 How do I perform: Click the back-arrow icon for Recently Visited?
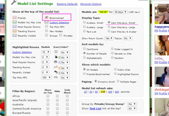point(56,73)
